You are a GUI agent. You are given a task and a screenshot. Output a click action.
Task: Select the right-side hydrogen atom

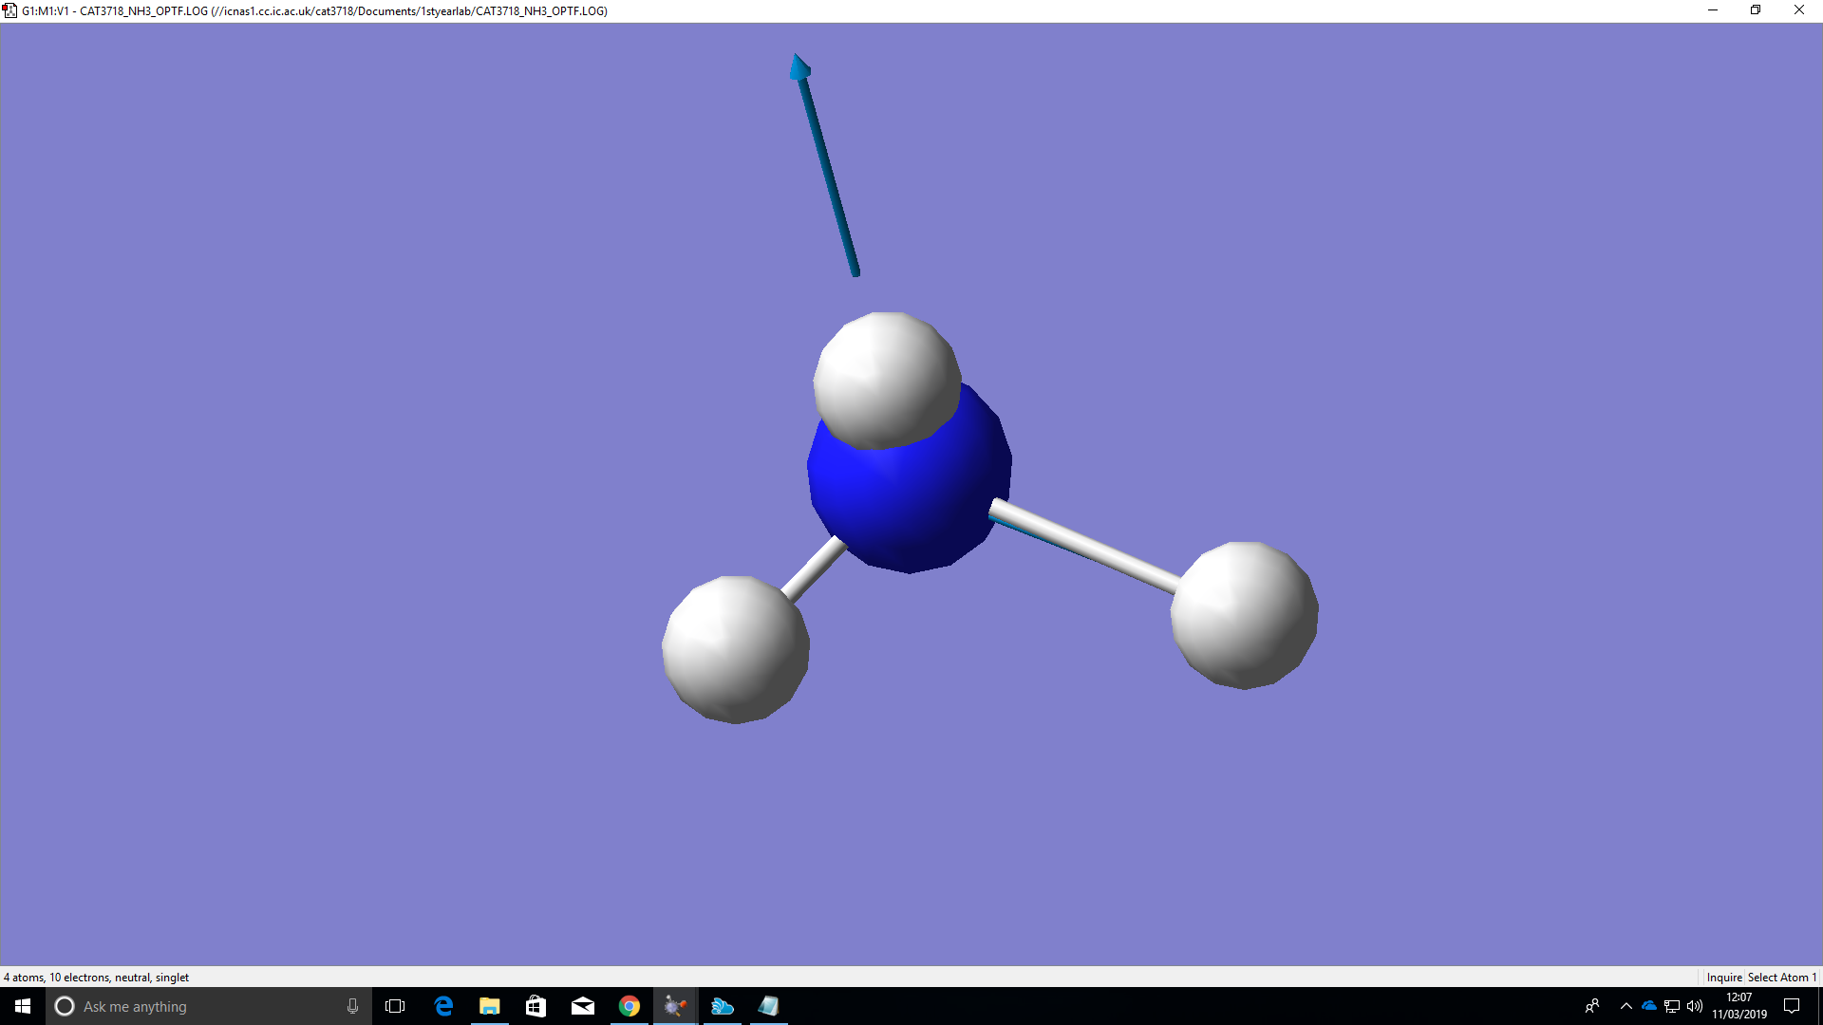point(1244,614)
